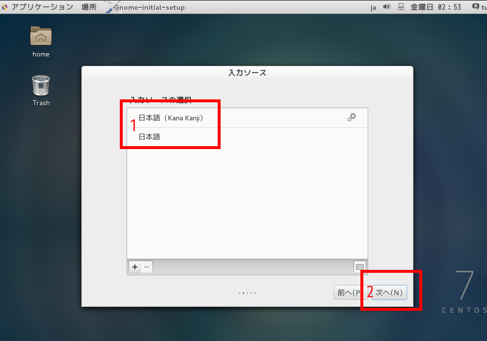Click the 前へ(P) button
Image resolution: width=487 pixels, height=341 pixels.
349,293
